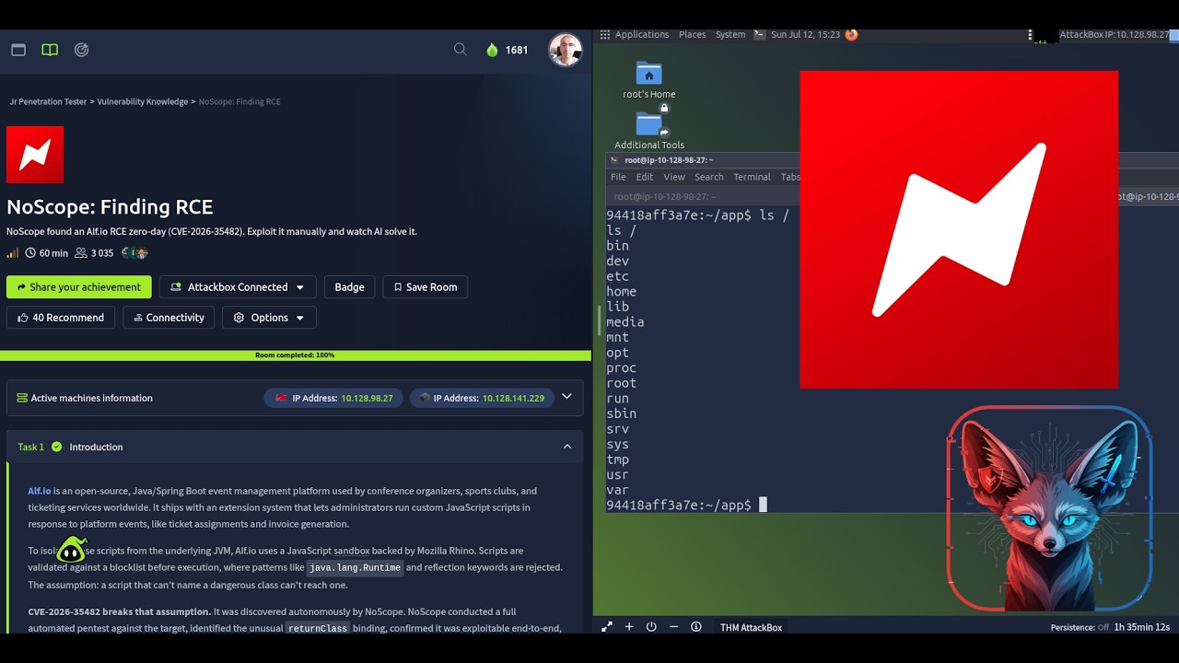Click the returnClass code snippet
The width and height of the screenshot is (1179, 663).
pos(317,628)
